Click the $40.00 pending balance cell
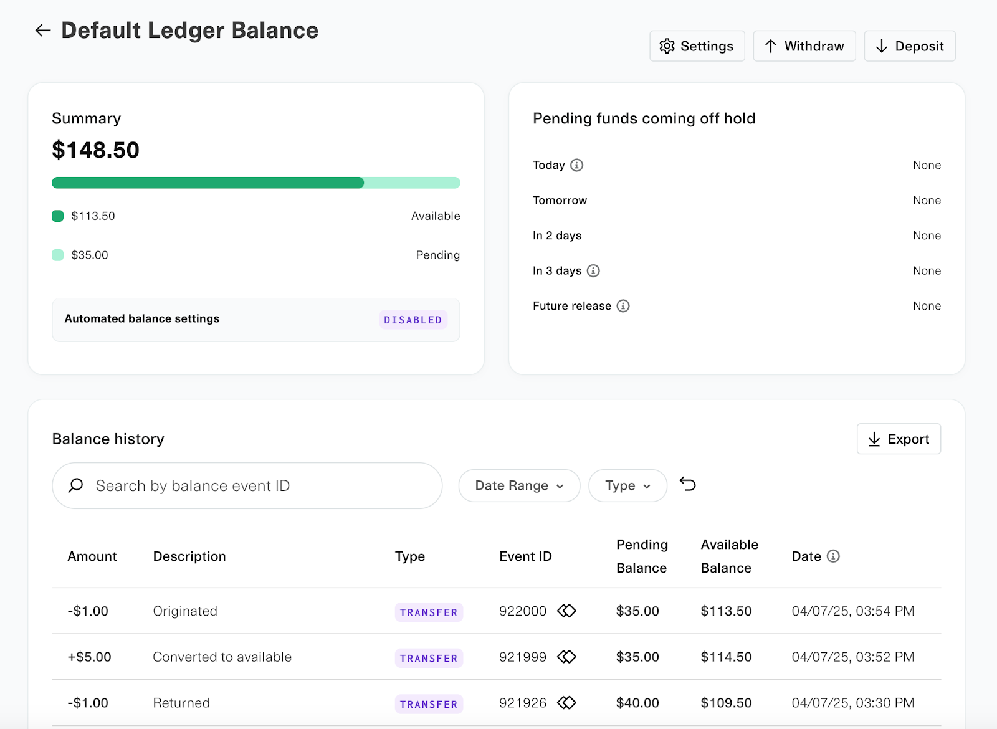The height and width of the screenshot is (729, 997). 637,703
